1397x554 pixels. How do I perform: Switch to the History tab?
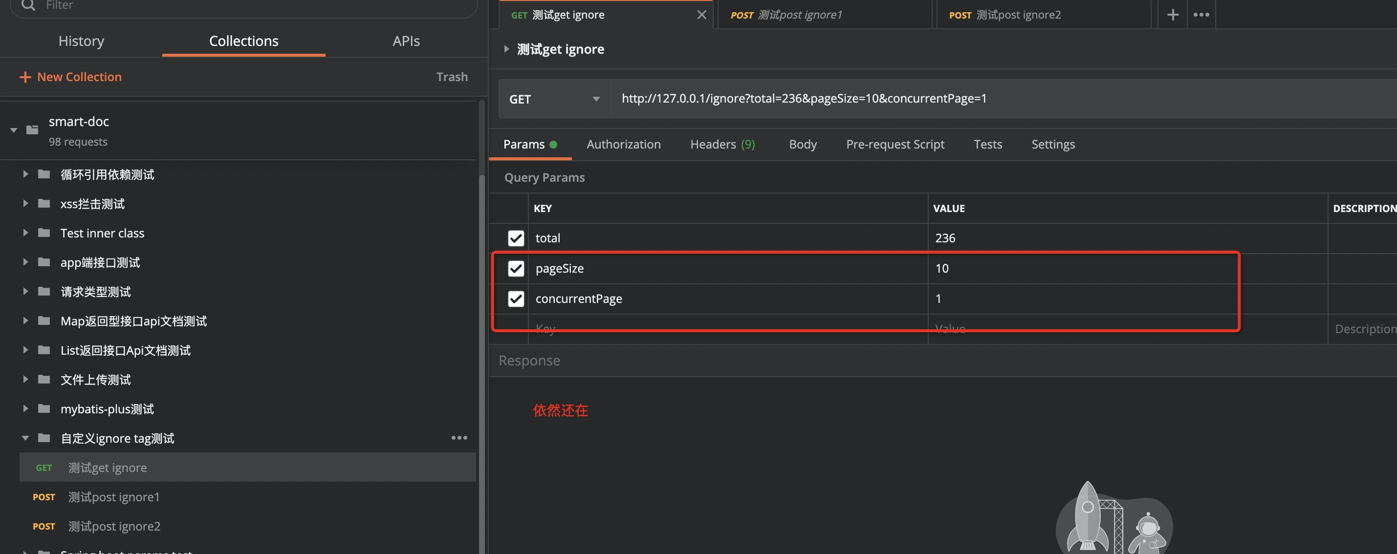pyautogui.click(x=81, y=41)
